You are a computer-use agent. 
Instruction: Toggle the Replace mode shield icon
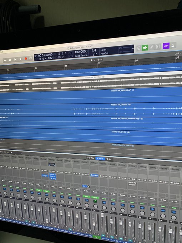pyautogui.click(x=139, y=48)
